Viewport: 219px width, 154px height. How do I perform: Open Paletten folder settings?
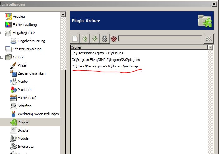(x=24, y=90)
